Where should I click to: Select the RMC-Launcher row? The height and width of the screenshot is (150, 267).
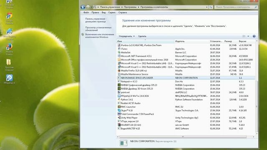[x=186, y=107]
